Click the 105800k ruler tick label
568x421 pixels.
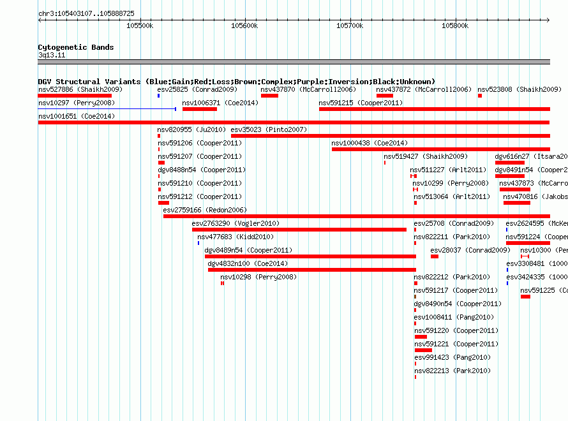pyautogui.click(x=455, y=26)
